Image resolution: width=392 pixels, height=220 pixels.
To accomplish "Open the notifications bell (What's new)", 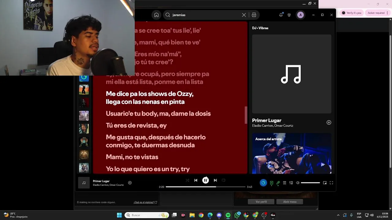I will pyautogui.click(x=281, y=15).
